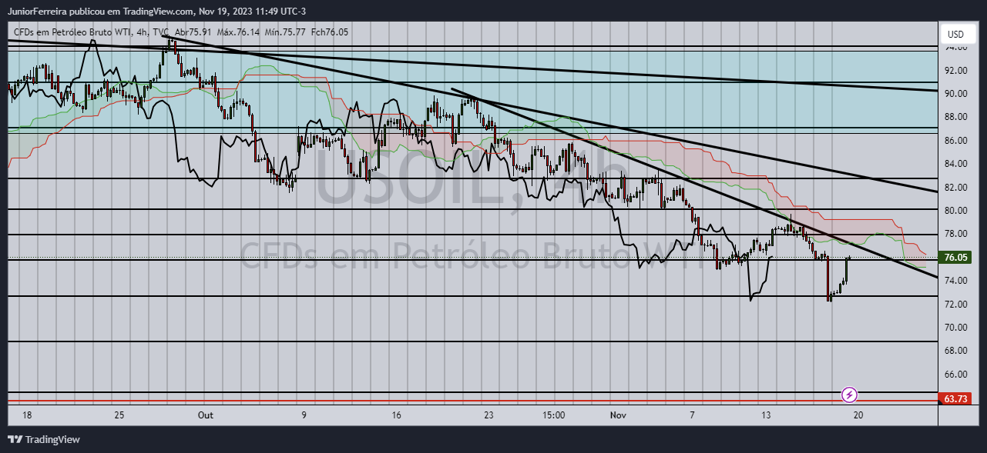This screenshot has width=987, height=453.
Task: Click the Abr75.91 open value
Action: pos(194,32)
